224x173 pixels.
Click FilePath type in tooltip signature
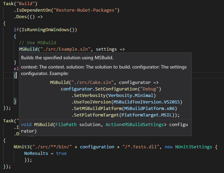tap(66, 125)
